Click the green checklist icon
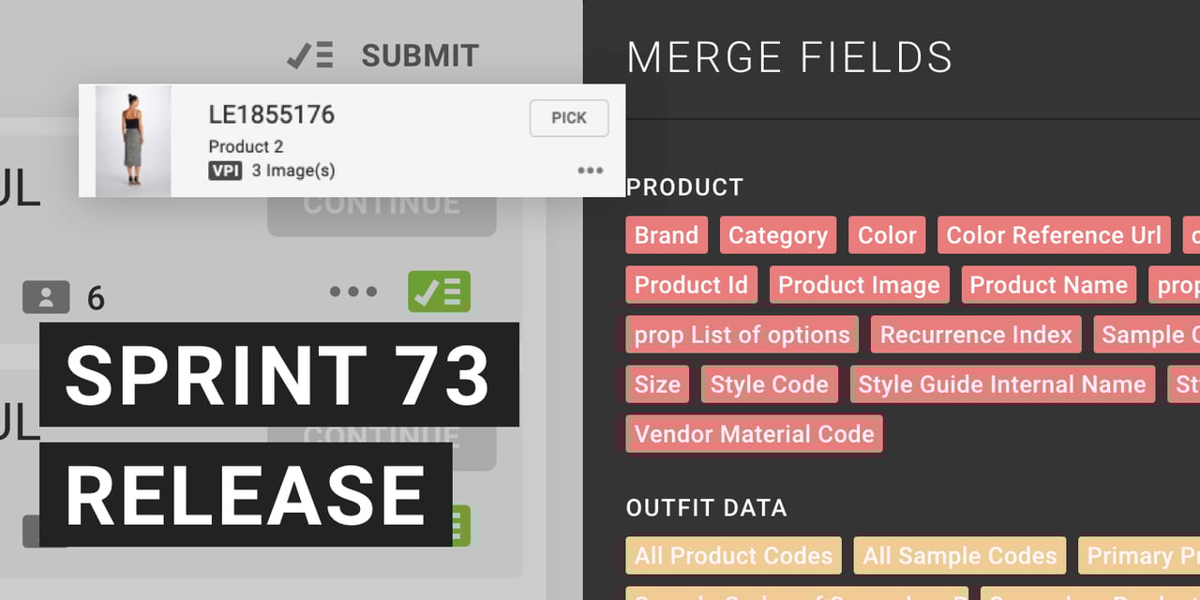 pyautogui.click(x=439, y=292)
